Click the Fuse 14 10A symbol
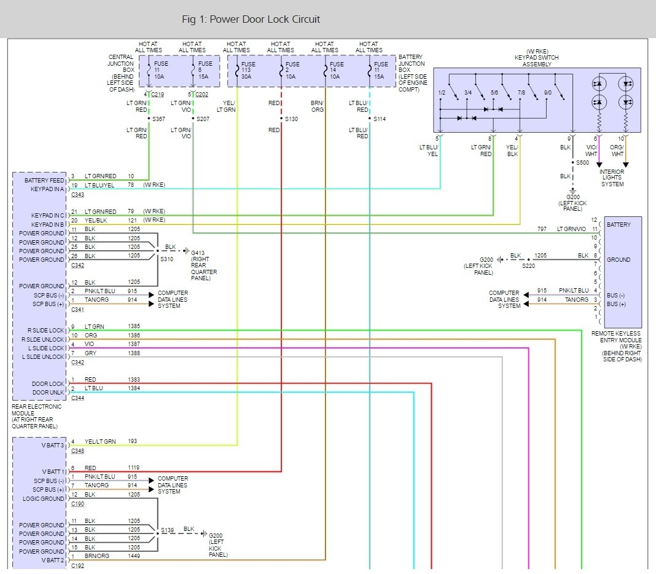 point(326,71)
